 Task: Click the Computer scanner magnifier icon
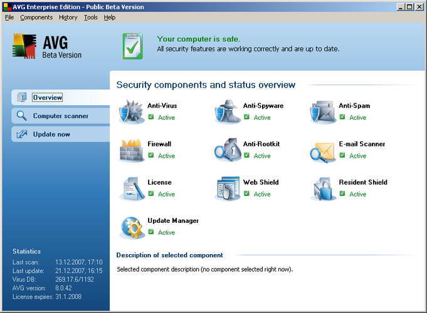pos(21,116)
